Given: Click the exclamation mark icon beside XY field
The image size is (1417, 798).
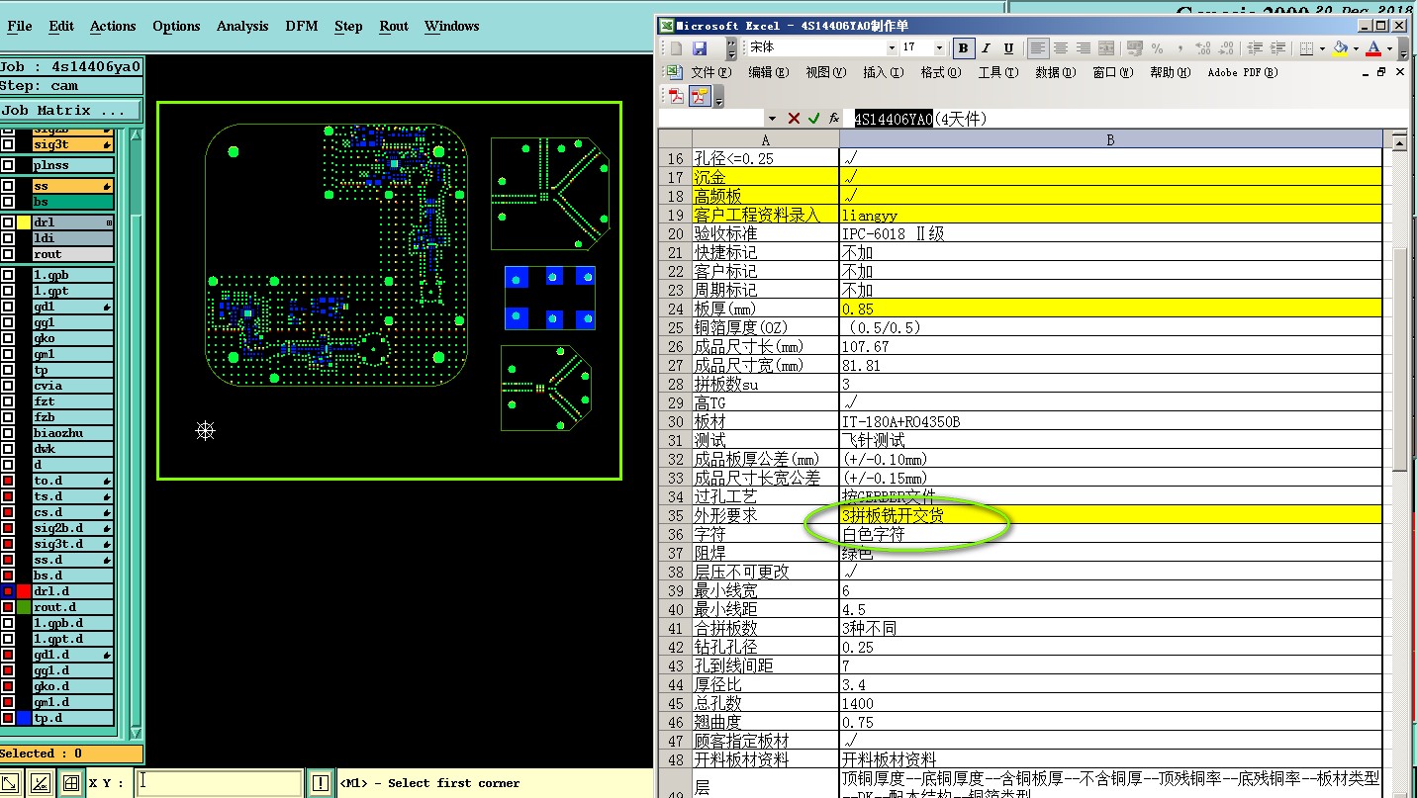Looking at the screenshot, I should [320, 783].
